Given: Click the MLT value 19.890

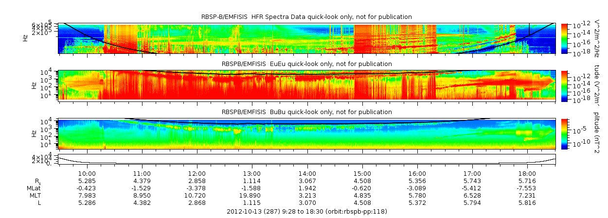Looking at the screenshot, I should coord(252,195).
